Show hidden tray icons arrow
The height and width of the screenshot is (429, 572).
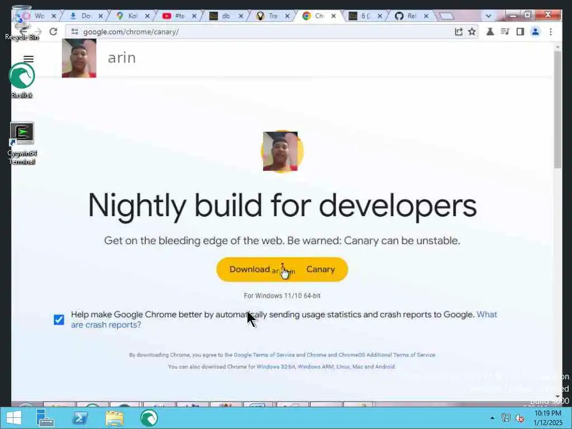click(x=492, y=418)
